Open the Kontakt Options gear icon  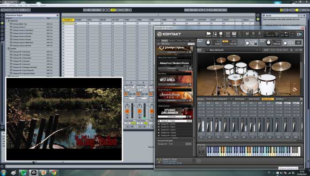(x=253, y=34)
